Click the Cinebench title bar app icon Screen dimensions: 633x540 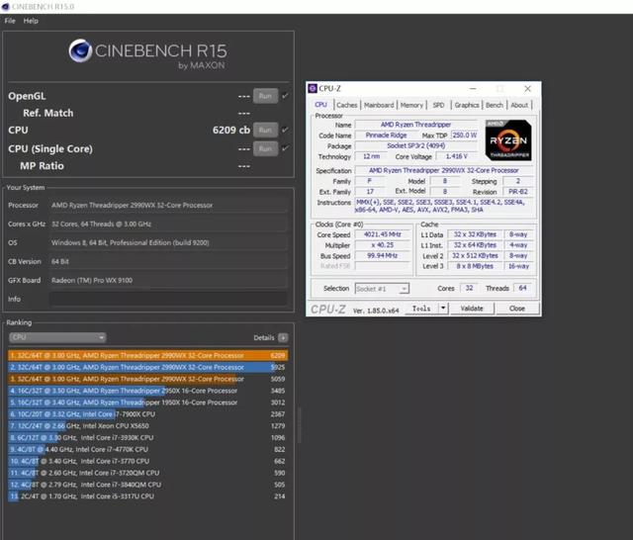[6, 7]
